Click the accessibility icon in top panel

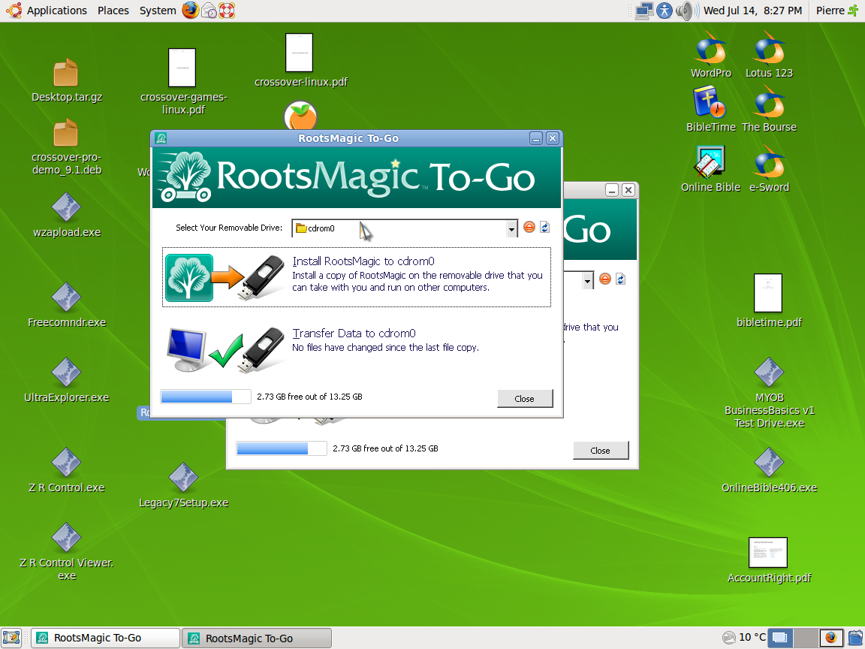pyautogui.click(x=665, y=11)
